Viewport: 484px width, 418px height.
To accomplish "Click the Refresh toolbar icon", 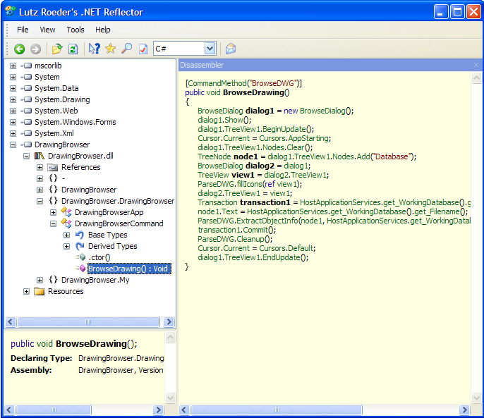I will 73,49.
